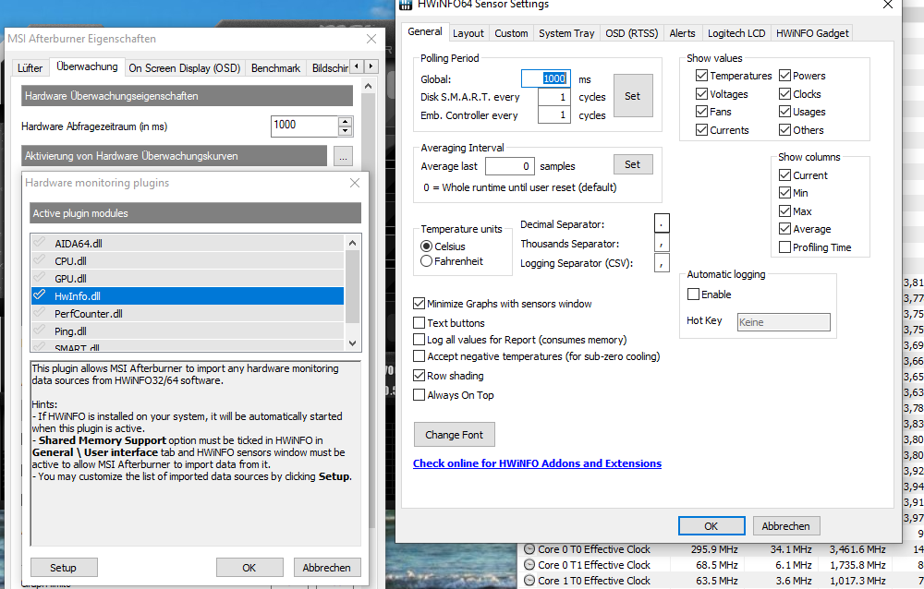Click plugin list scroll down arrow

point(352,343)
